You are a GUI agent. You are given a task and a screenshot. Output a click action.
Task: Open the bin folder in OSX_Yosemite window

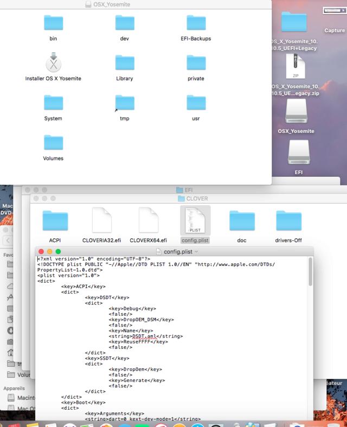[53, 23]
